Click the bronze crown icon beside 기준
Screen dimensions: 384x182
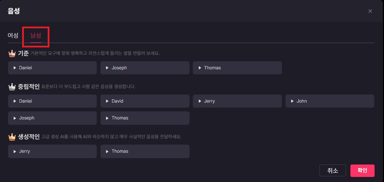pyautogui.click(x=12, y=53)
